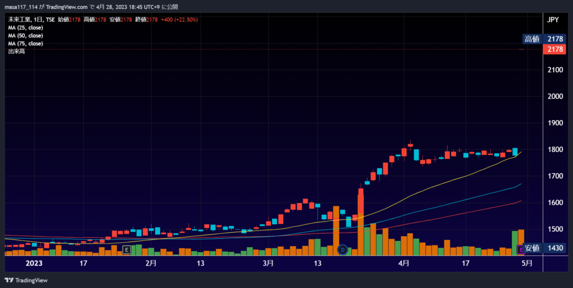The image size is (573, 288).
Task: Select the MA (25, close) indicator label
Action: (26, 28)
